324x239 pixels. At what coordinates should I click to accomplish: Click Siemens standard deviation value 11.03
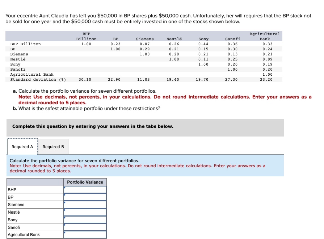[x=143, y=80]
